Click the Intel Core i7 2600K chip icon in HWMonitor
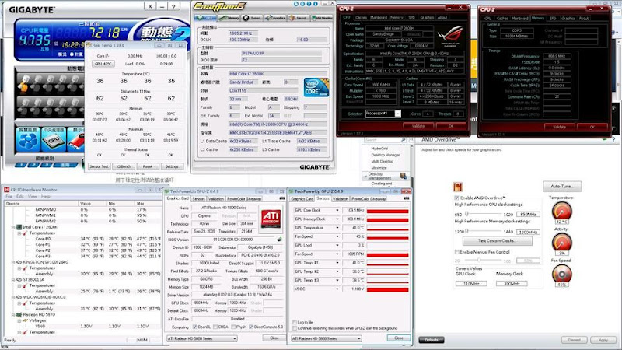 tap(19, 227)
